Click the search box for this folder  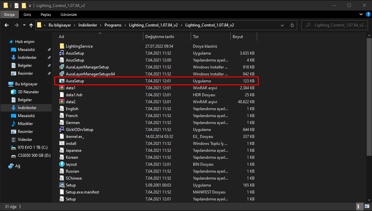coord(335,25)
